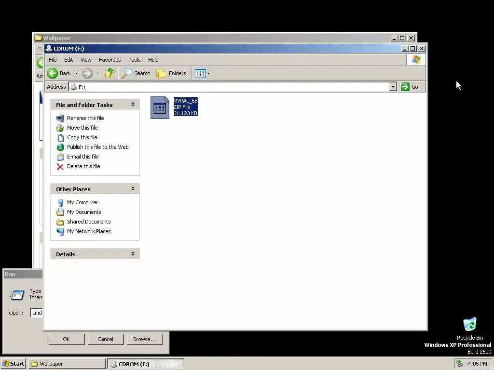Click the E-mail envelope icon
Screen dimensions: 494x370
[60, 157]
